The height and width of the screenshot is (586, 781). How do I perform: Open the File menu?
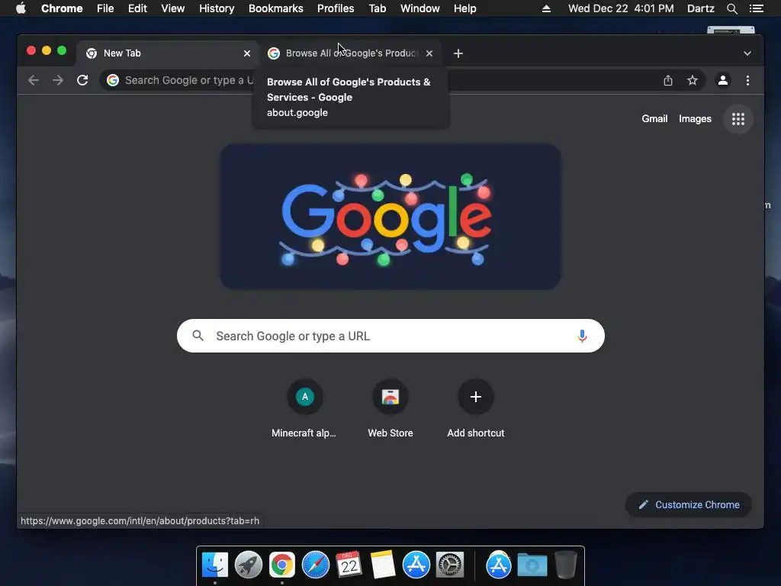pyautogui.click(x=105, y=8)
